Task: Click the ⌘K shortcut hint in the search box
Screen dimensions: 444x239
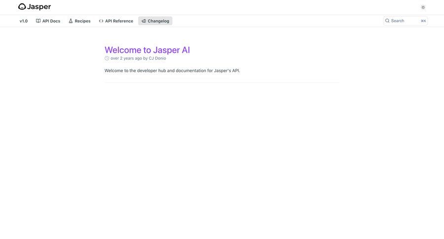Action: 423,21
